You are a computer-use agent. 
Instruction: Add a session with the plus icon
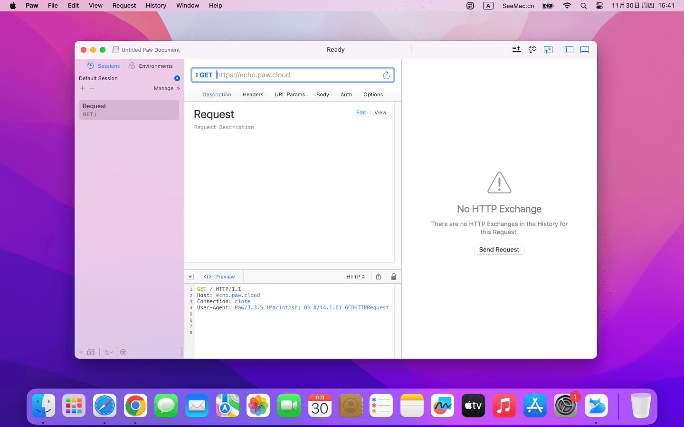(83, 88)
